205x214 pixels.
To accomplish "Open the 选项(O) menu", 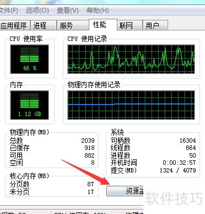I will (37, 11).
